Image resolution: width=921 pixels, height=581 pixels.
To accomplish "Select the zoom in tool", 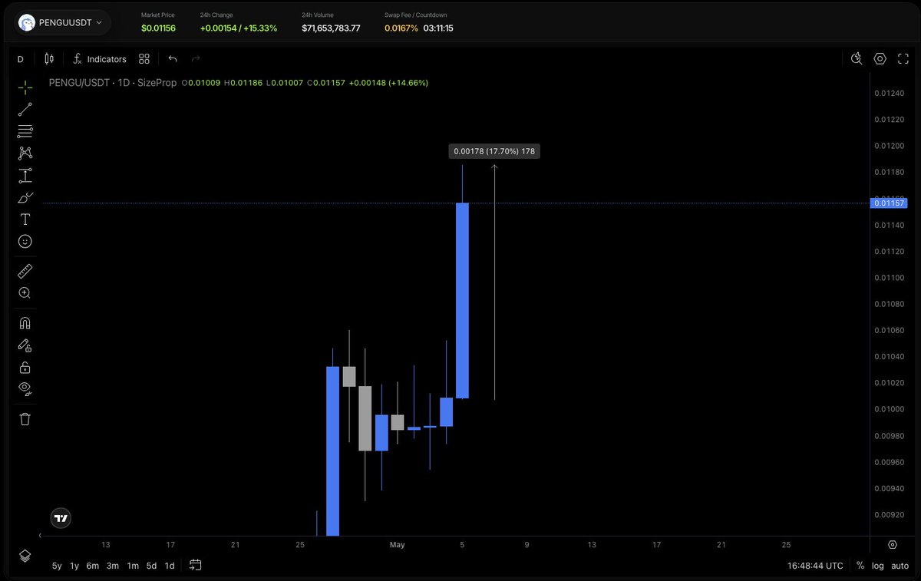I will pyautogui.click(x=25, y=292).
